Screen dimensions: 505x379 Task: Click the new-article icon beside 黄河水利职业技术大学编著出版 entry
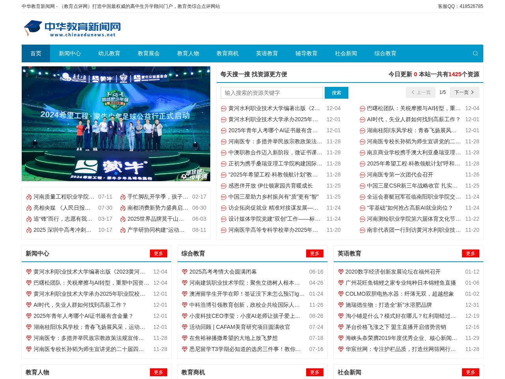coord(223,108)
